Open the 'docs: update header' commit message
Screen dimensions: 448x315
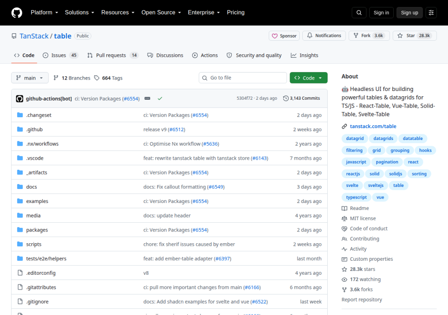pyautogui.click(x=167, y=216)
